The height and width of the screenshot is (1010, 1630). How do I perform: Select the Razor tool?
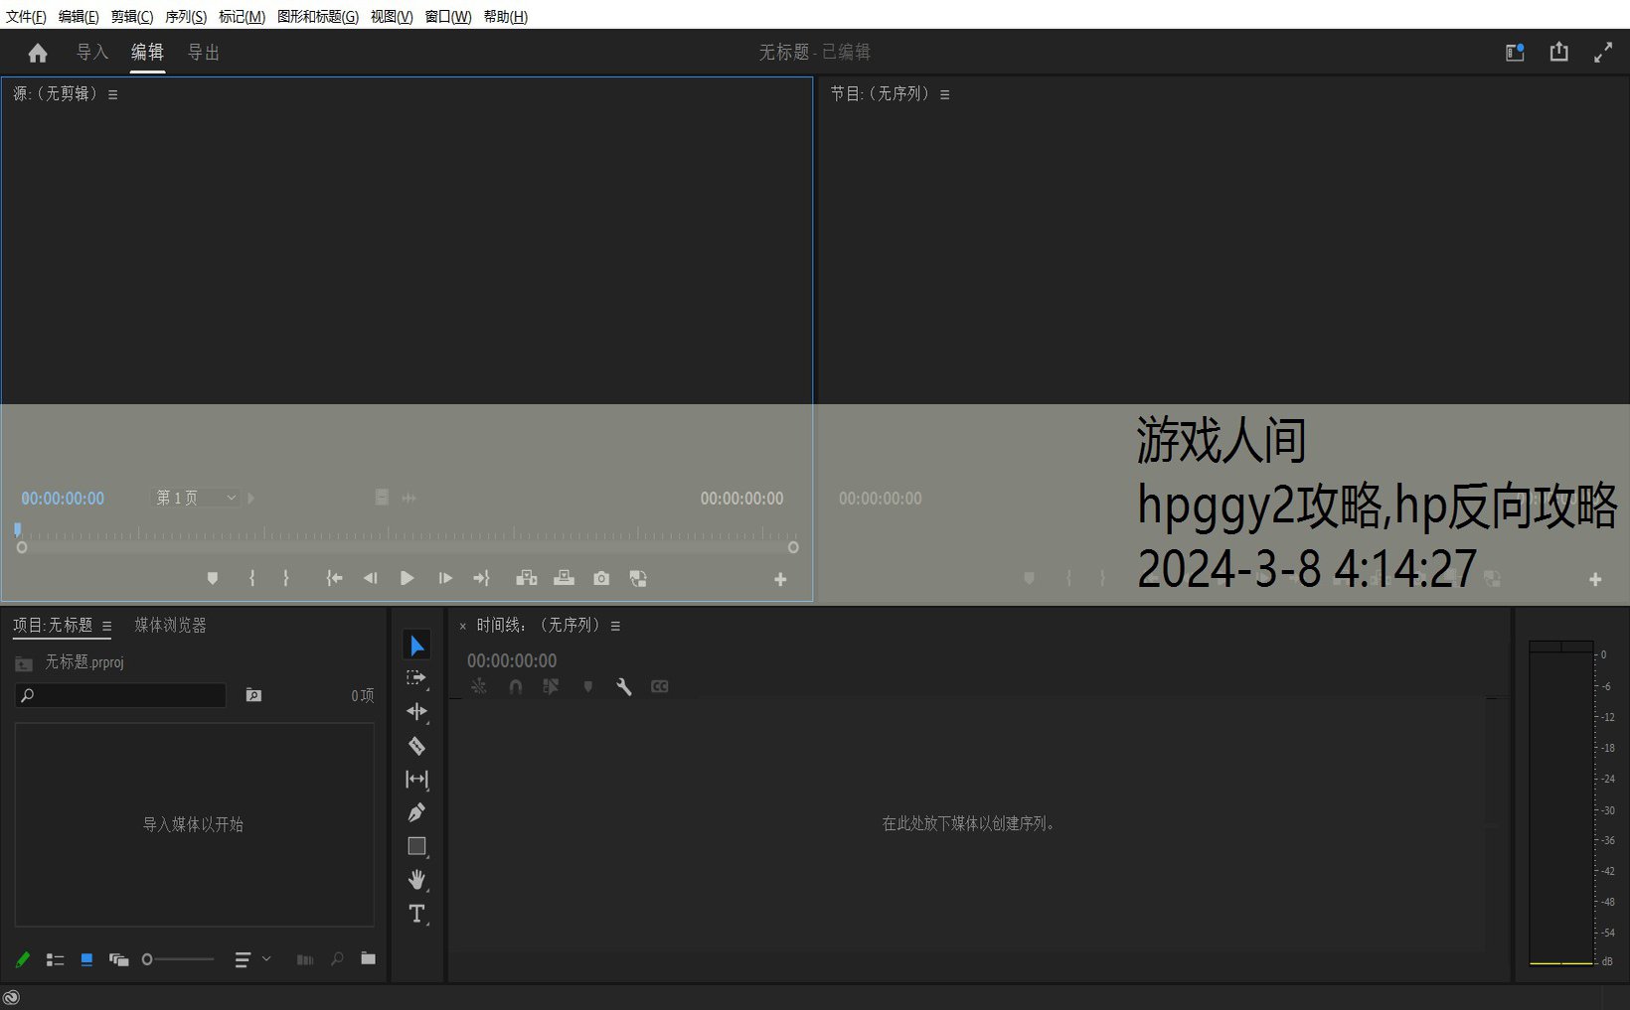pos(416,746)
